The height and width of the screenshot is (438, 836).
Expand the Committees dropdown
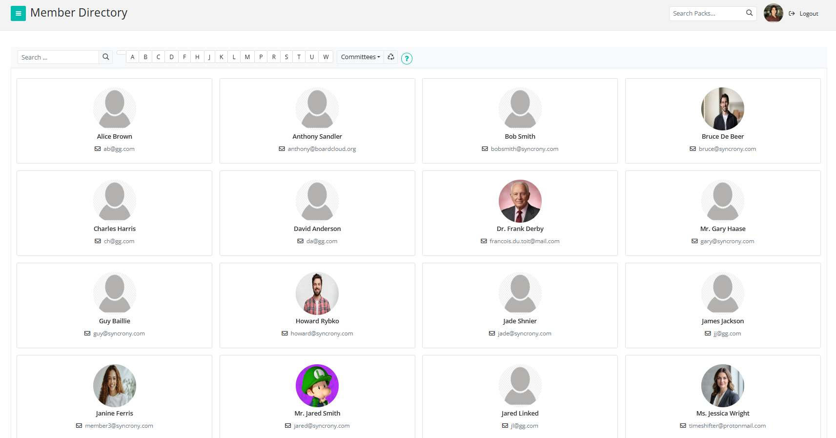pyautogui.click(x=360, y=57)
